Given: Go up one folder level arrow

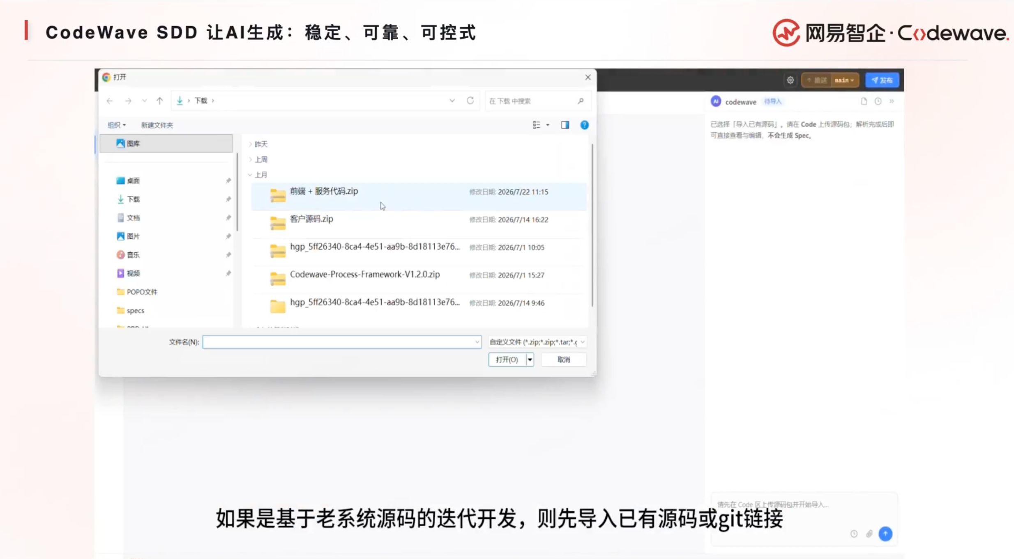Looking at the screenshot, I should pos(159,101).
